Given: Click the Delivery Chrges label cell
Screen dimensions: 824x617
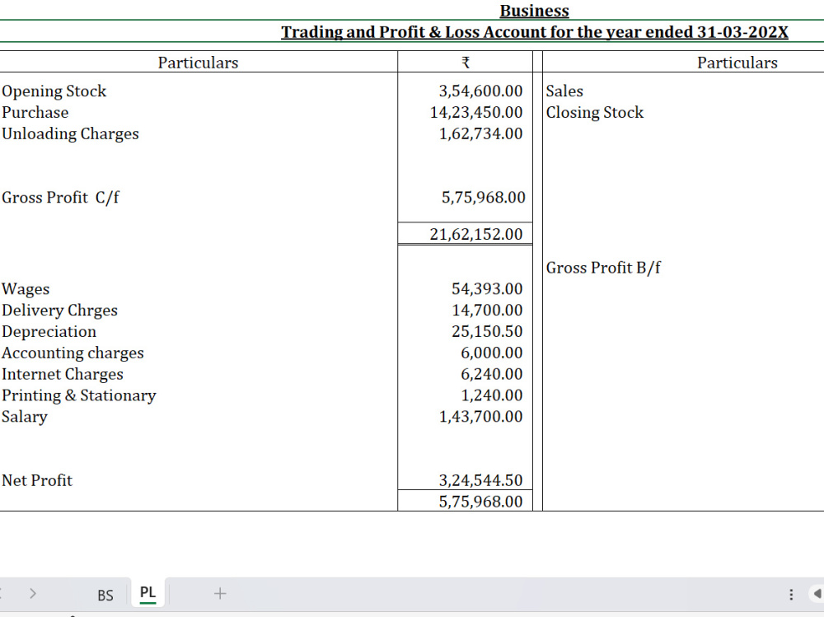Looking at the screenshot, I should [59, 311].
